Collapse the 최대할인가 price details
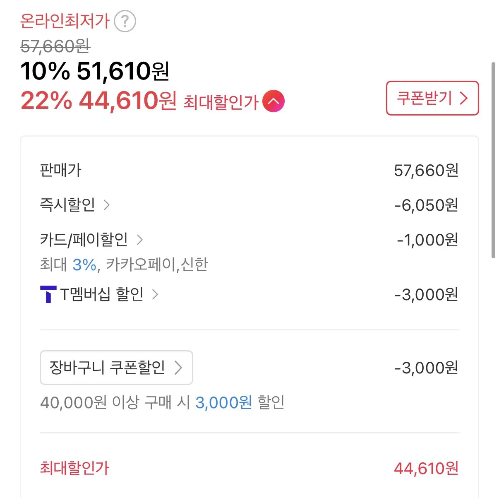 point(273,101)
